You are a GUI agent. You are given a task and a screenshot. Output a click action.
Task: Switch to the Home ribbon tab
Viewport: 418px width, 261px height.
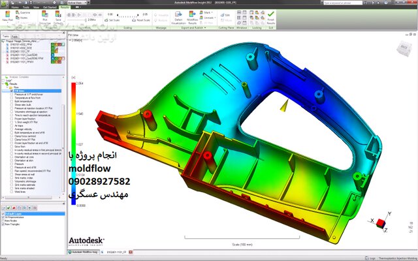pos(15,7)
